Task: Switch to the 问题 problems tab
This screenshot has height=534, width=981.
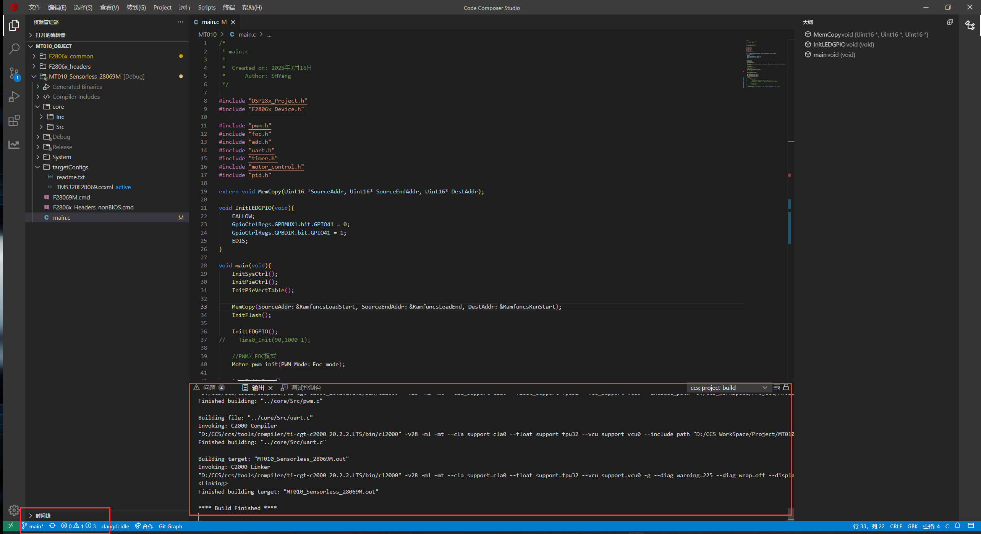Action: (x=209, y=388)
